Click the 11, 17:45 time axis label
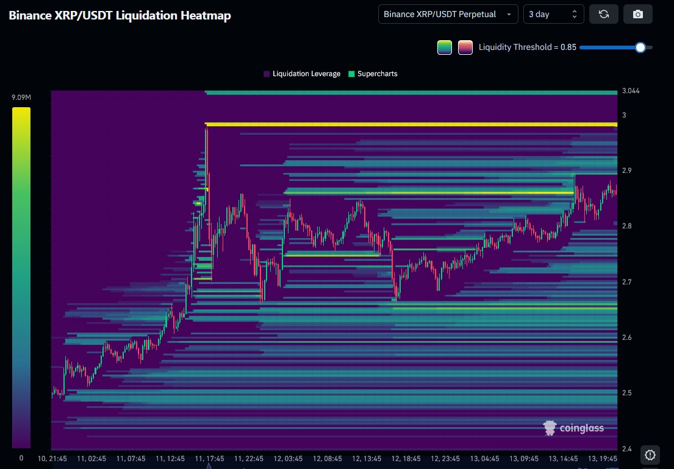674x469 pixels. 209,459
